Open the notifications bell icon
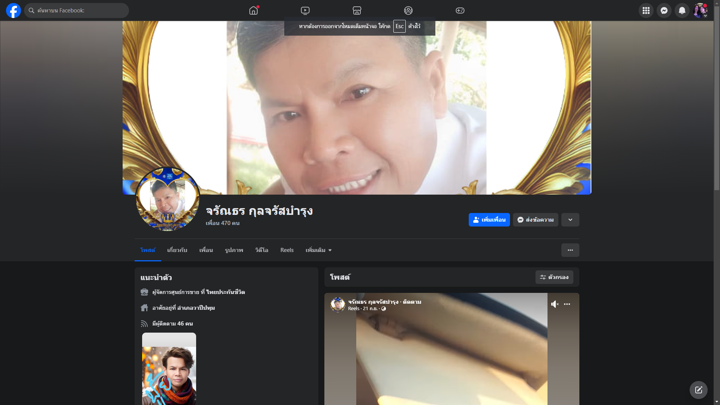 tap(682, 10)
